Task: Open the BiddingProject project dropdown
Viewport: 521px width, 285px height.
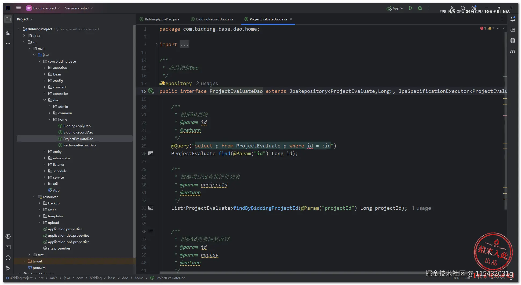Action: coord(43,8)
